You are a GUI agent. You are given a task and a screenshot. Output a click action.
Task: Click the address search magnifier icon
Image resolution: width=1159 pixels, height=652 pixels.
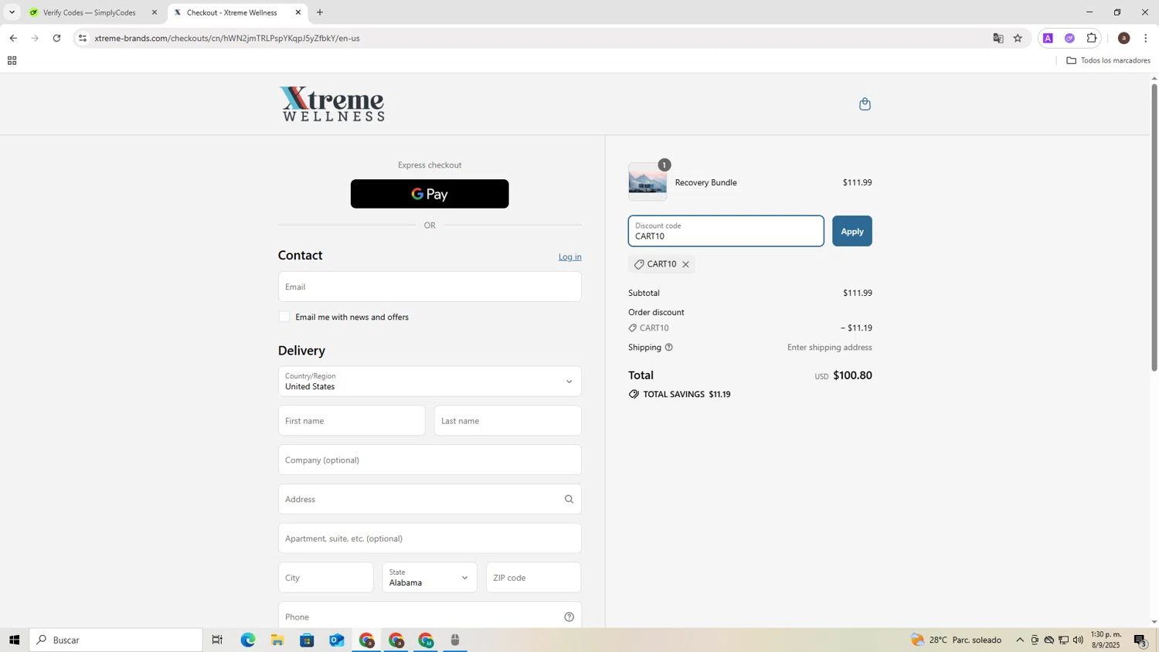tap(569, 499)
